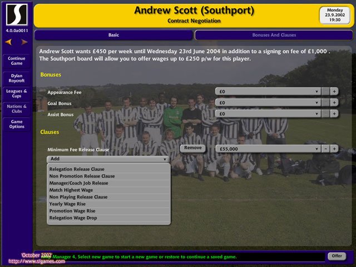
Task: Remove the Minimum Fee Release Clause
Action: pyautogui.click(x=193, y=148)
